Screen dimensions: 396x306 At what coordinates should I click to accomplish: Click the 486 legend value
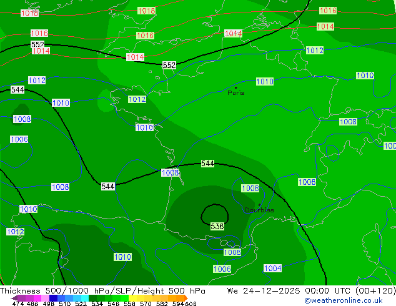pos(32,304)
